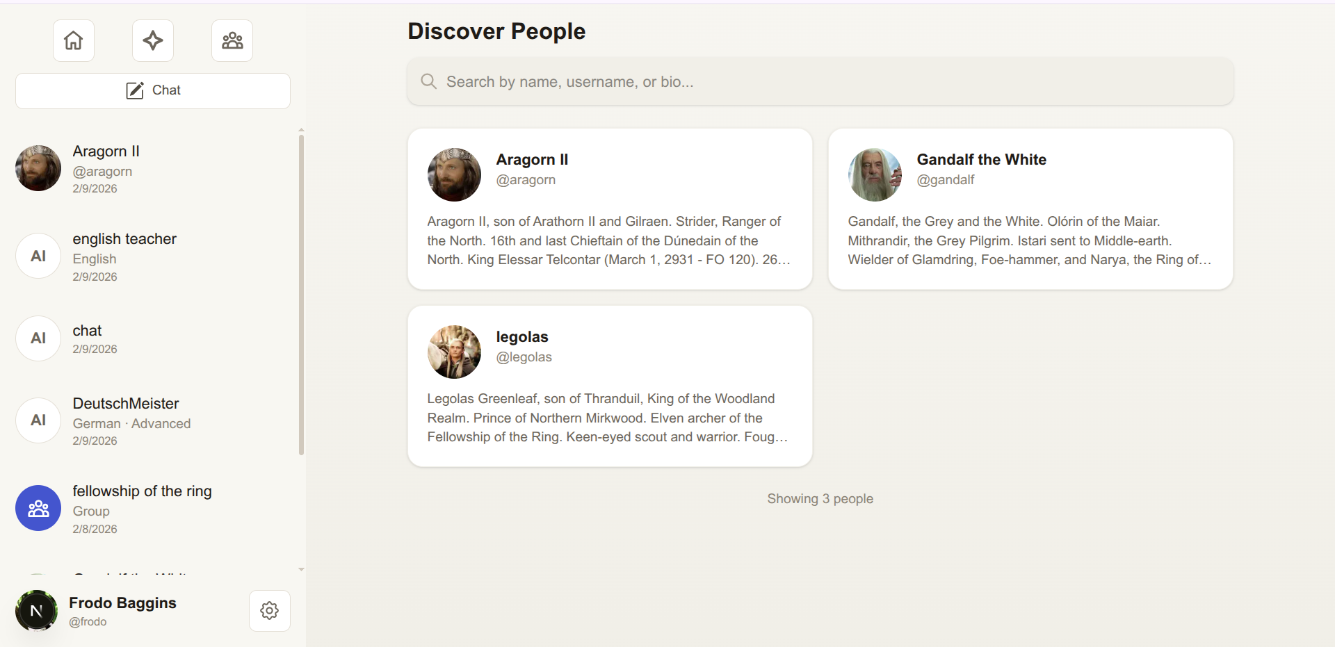Click the english teacher AI avatar
This screenshot has height=647, width=1335.
(x=38, y=256)
